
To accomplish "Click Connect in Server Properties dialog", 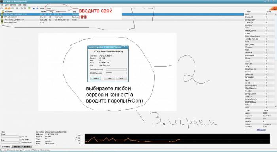I will pyautogui.click(x=96, y=78).
